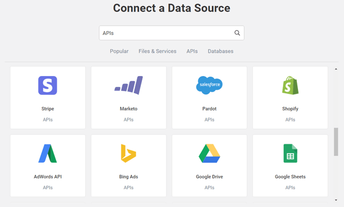Click the scrollbar up arrow

pyautogui.click(x=336, y=69)
